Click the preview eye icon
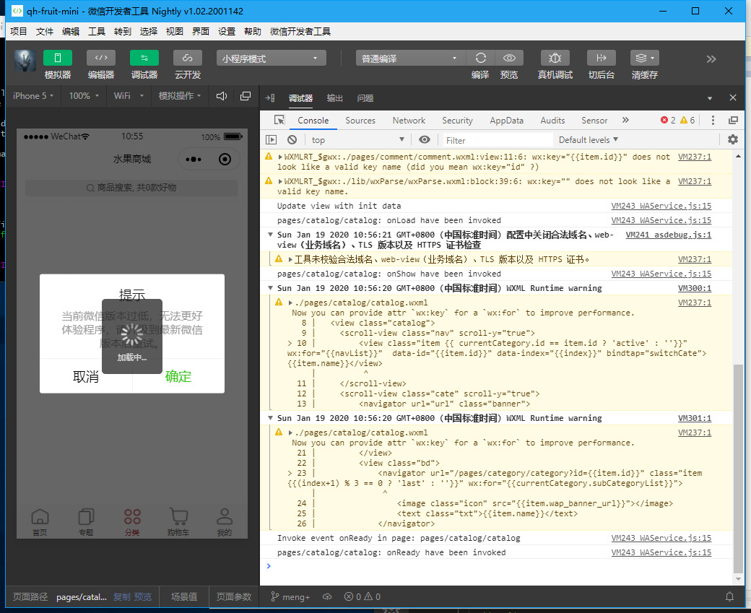This screenshot has height=613, width=751. coord(509,58)
